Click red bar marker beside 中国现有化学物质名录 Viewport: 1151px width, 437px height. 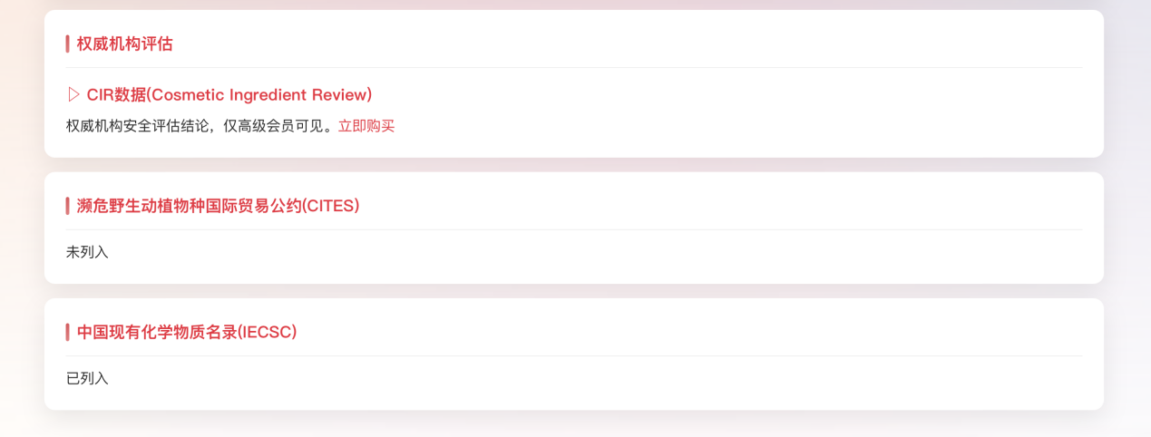click(x=67, y=332)
